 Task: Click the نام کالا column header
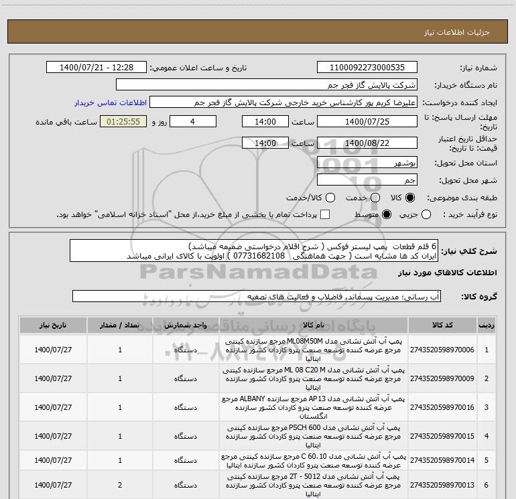(314, 326)
